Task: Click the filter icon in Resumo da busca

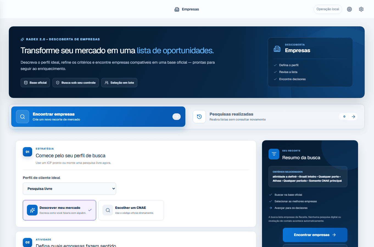Action: pyautogui.click(x=274, y=154)
